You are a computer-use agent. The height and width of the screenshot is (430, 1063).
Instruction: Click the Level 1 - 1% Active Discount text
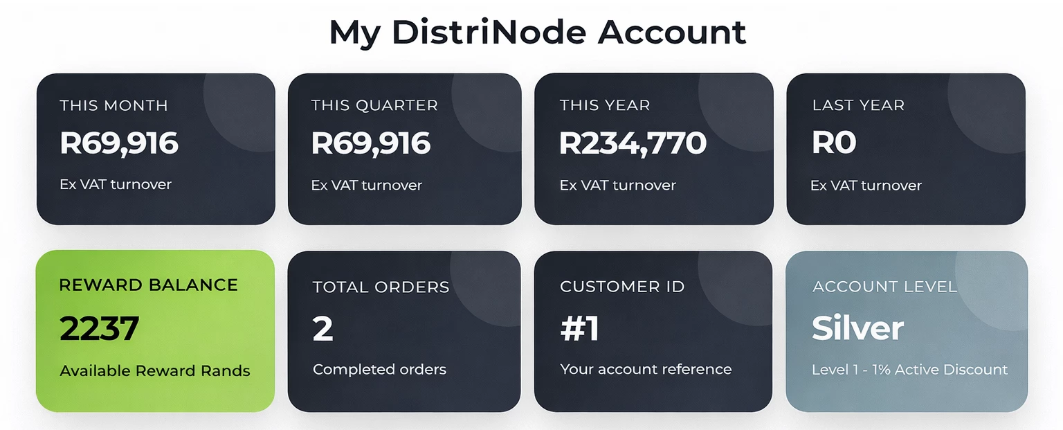click(909, 369)
